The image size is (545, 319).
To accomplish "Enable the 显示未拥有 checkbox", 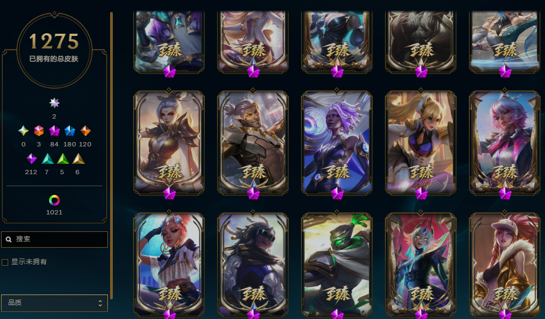I will point(5,262).
